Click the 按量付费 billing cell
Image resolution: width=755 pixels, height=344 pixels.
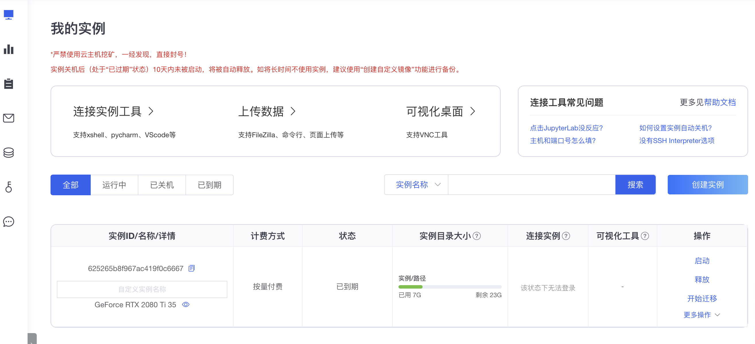[268, 287]
